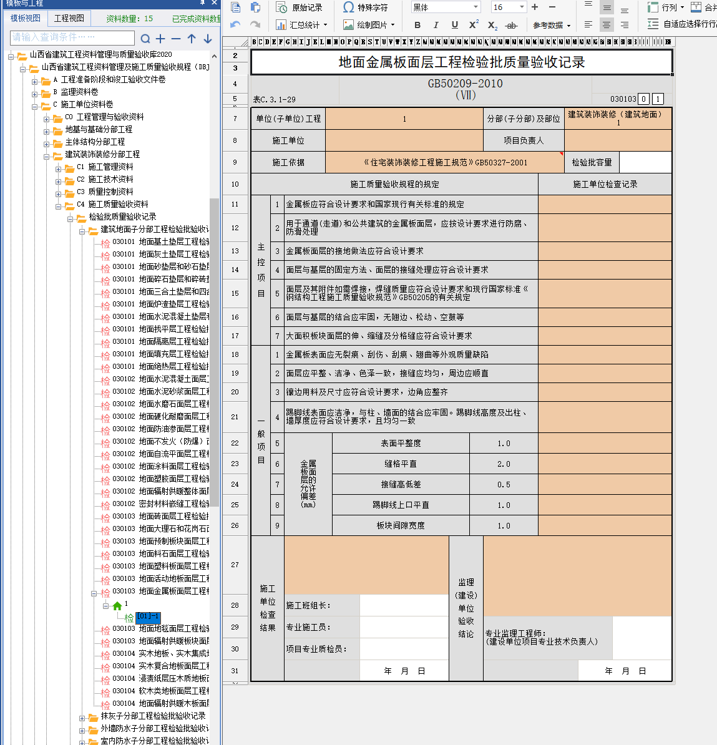The height and width of the screenshot is (745, 717).
Task: Expand 地基与基础分部工程 node
Action: (47, 132)
